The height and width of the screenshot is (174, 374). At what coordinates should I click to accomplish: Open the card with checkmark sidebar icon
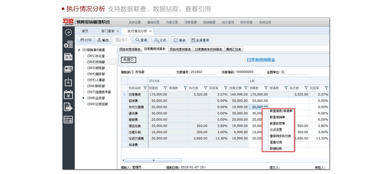point(68,120)
